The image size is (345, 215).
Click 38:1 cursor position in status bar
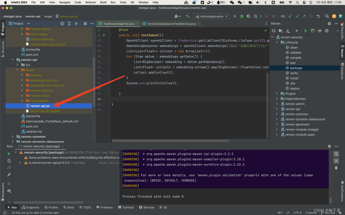[x=280, y=213]
